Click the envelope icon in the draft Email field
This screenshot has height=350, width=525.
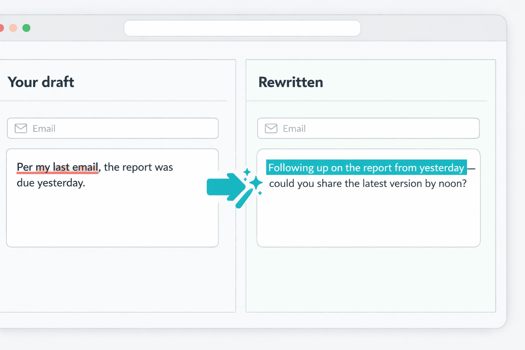click(21, 129)
